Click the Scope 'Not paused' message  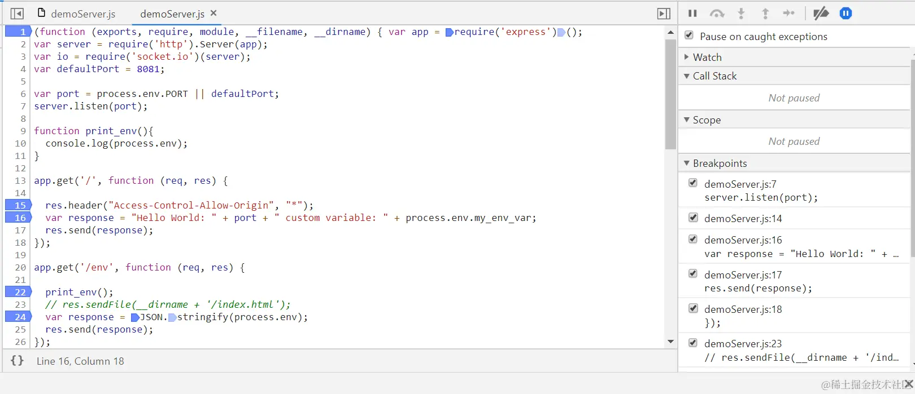(x=794, y=141)
